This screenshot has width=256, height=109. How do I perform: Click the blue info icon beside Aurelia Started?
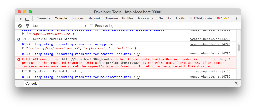(19, 39)
